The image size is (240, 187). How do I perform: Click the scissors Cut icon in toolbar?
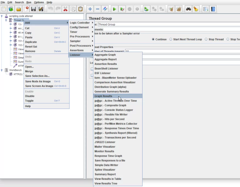(x=65, y=9)
